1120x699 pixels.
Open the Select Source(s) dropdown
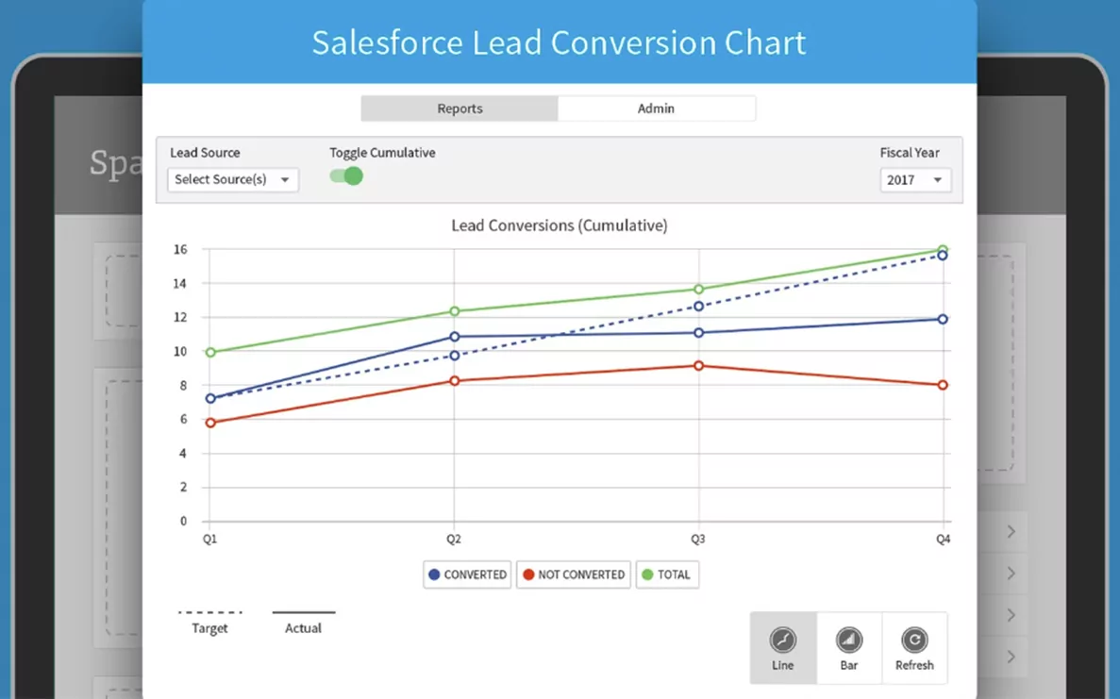pyautogui.click(x=232, y=179)
